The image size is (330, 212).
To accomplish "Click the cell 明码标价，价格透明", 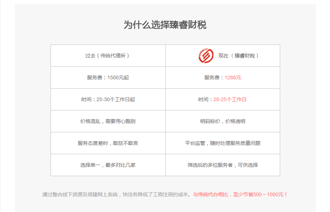I will tap(223, 121).
